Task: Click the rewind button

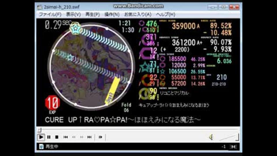Action: 74,137
